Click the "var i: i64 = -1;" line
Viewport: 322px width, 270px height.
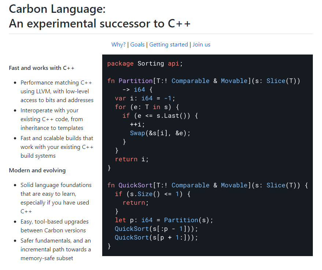tap(145, 98)
